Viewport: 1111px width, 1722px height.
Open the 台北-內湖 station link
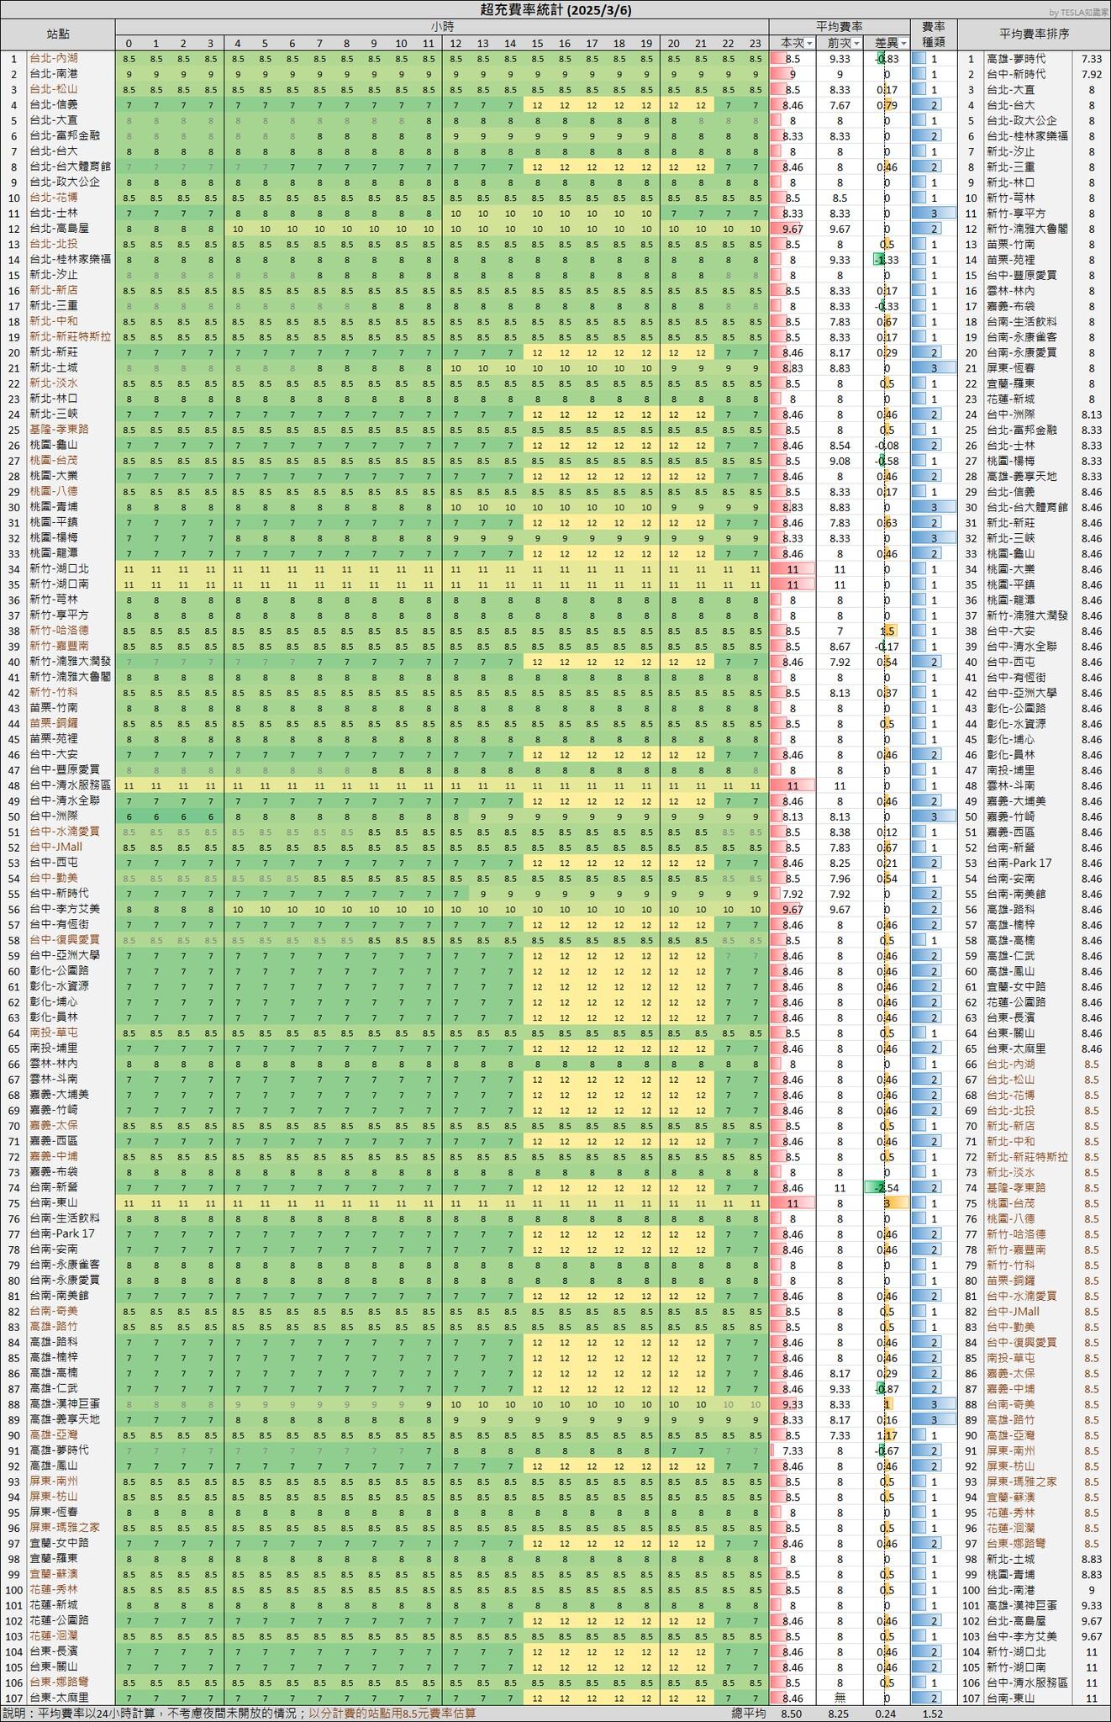click(52, 59)
